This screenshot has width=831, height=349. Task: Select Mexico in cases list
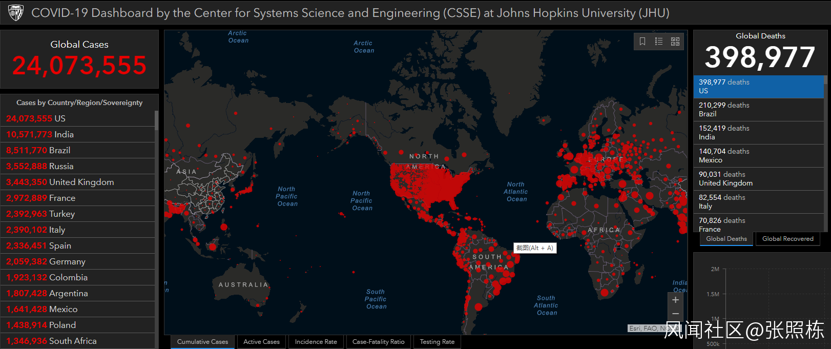pos(78,309)
